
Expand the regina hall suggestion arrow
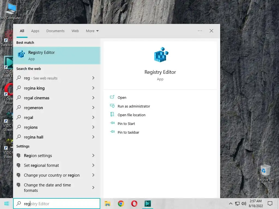(x=93, y=137)
